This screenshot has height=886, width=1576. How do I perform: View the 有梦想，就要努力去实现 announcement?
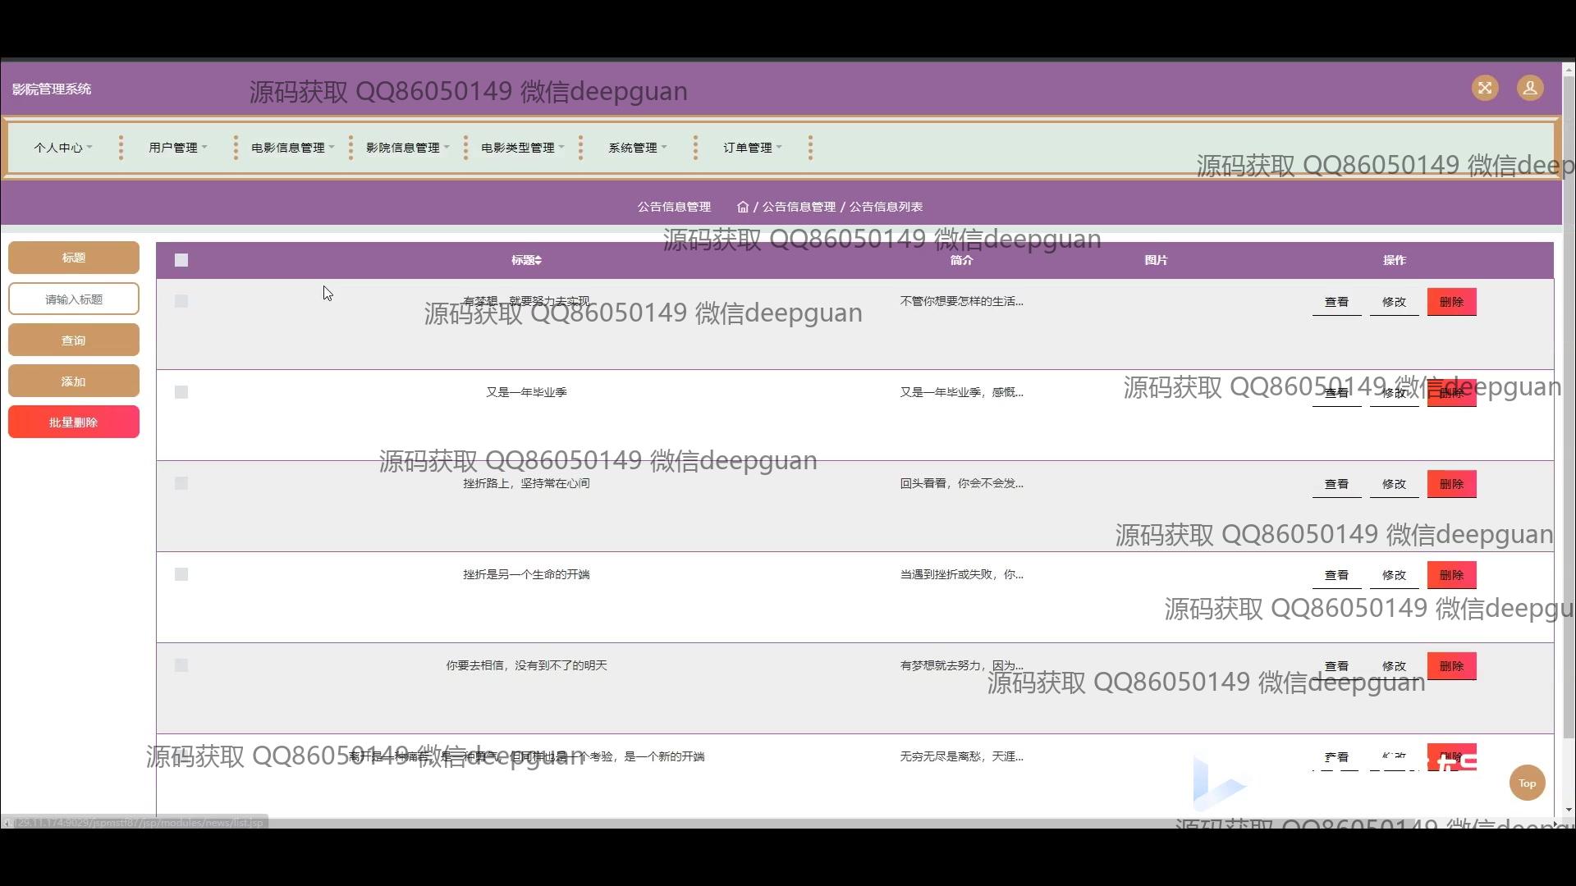(1336, 302)
